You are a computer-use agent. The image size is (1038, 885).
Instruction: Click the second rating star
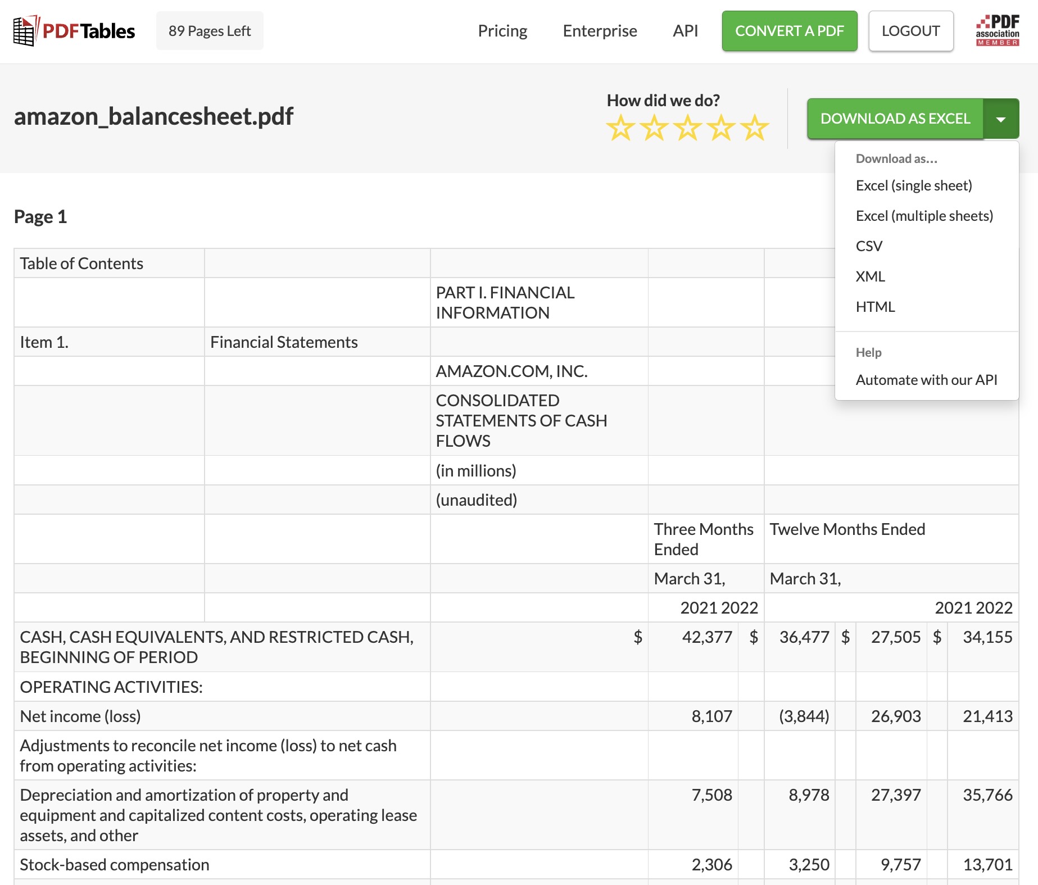pyautogui.click(x=654, y=128)
